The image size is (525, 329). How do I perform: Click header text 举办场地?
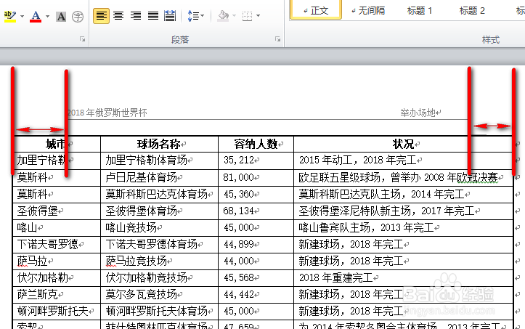(x=418, y=113)
